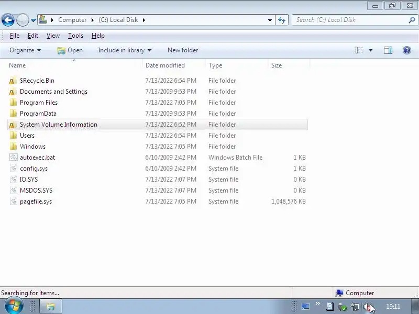Select (C:) Local Disk in the breadcrumb
Viewport: 419px width, 314px height.
click(118, 20)
